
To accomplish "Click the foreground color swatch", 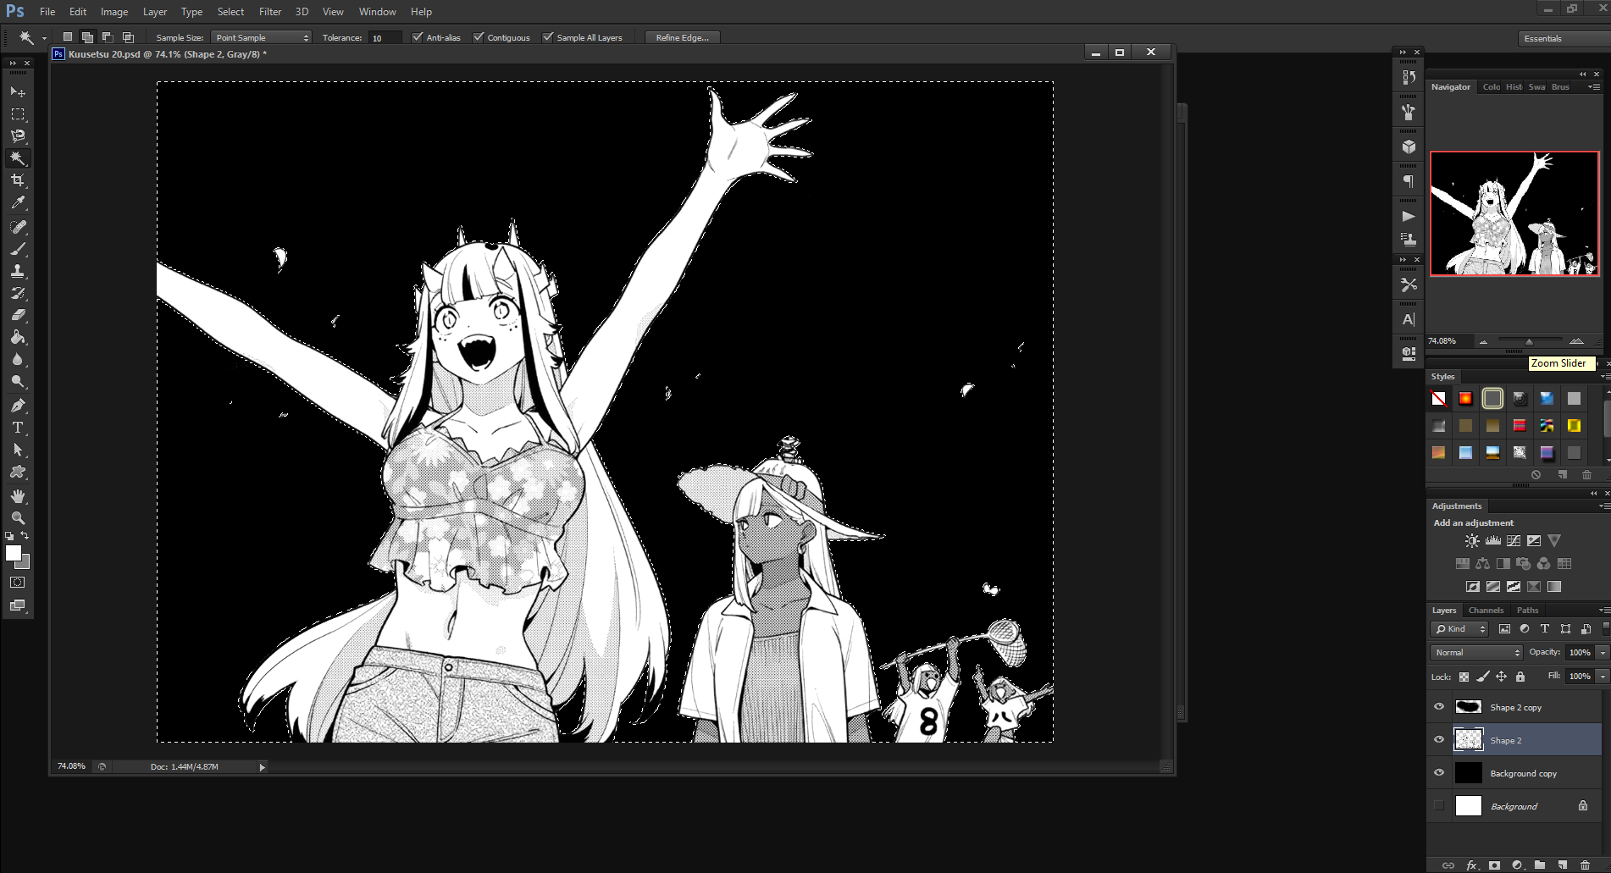I will (14, 553).
